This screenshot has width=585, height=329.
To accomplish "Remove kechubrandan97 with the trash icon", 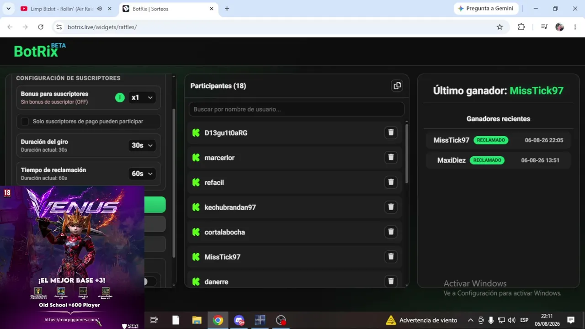I will coord(391,207).
